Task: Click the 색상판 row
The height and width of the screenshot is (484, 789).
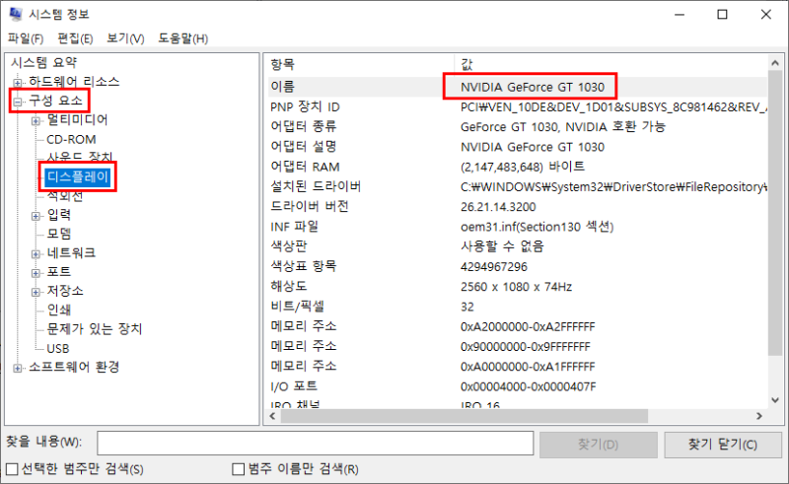Action: 516,246
